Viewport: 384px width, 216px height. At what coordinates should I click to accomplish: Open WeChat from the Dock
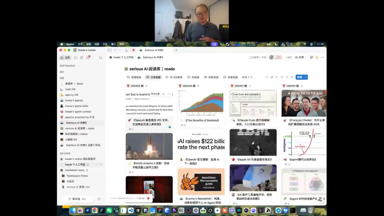(x=109, y=210)
